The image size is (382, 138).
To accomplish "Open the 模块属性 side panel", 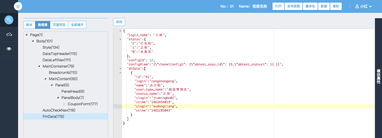I will (x=378, y=76).
